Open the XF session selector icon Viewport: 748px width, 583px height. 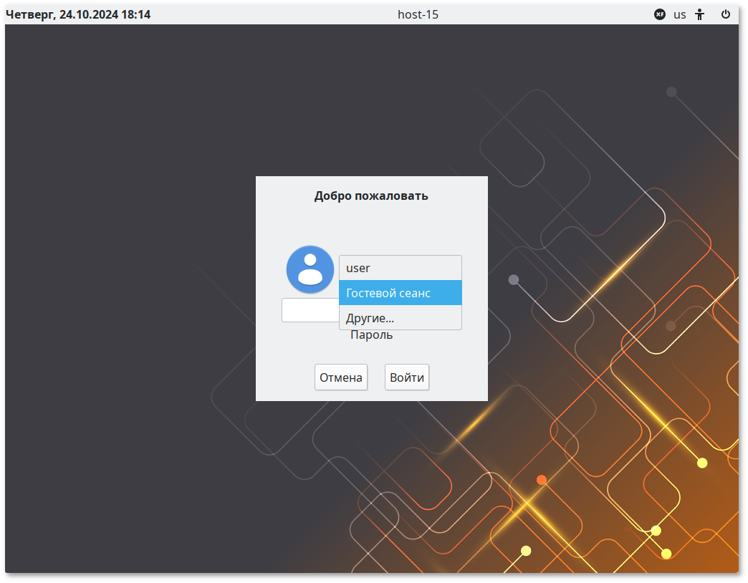pyautogui.click(x=660, y=14)
